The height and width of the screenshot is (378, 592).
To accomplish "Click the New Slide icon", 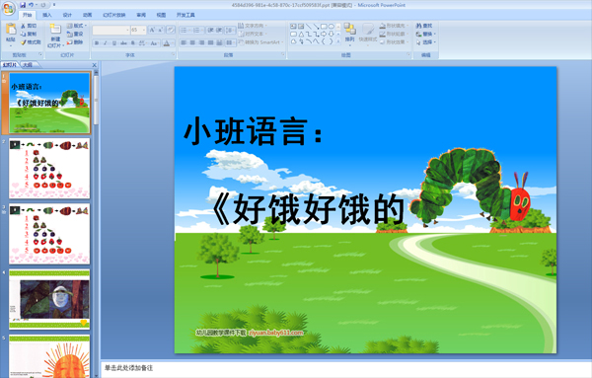I will pyautogui.click(x=55, y=30).
